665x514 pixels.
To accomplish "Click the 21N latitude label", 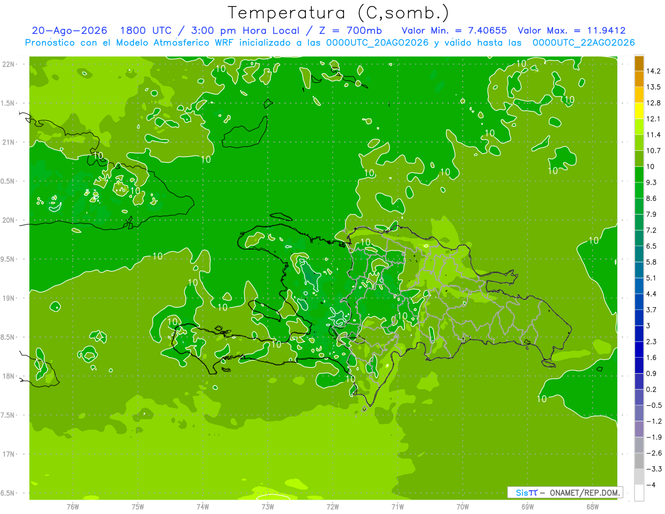I will [x=8, y=142].
